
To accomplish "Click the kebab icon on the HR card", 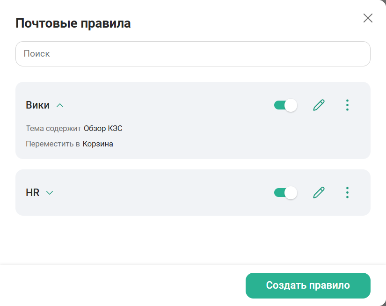I will point(347,192).
